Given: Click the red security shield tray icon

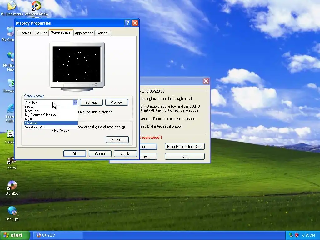Looking at the screenshot, I should 297,235.
